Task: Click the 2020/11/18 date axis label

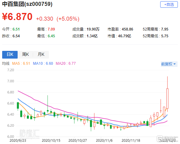Action: tap(131, 140)
